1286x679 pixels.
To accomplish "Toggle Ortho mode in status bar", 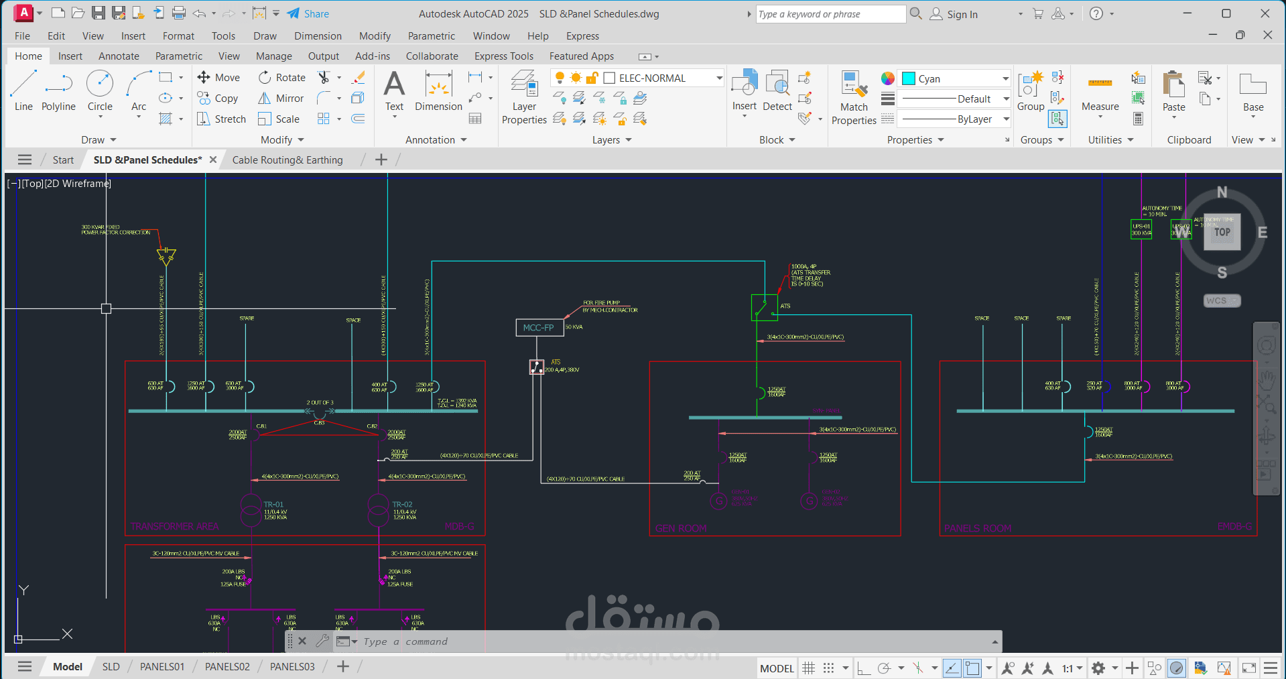I will click(x=864, y=668).
